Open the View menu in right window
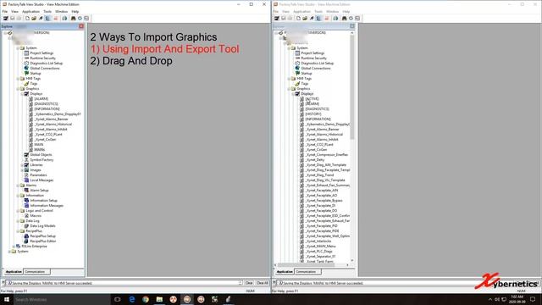 285,11
